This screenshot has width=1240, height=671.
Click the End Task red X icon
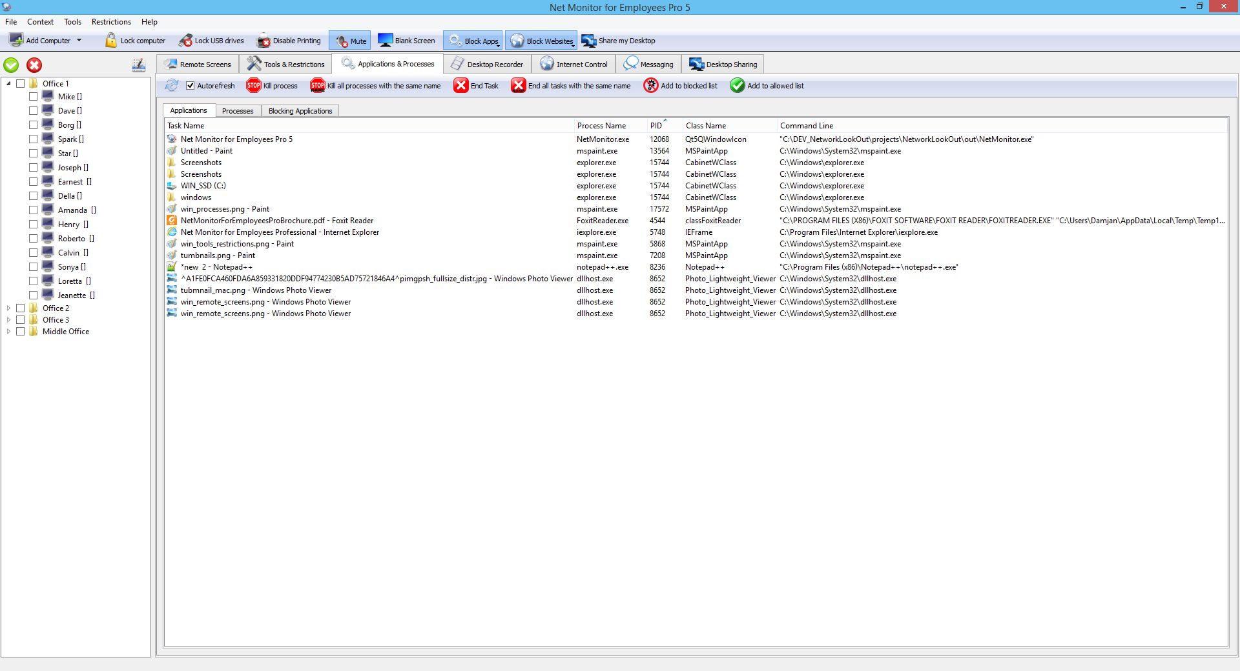click(x=460, y=85)
